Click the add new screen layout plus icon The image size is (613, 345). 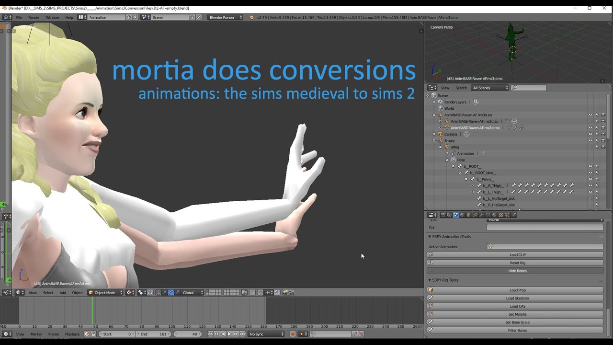[x=128, y=17]
